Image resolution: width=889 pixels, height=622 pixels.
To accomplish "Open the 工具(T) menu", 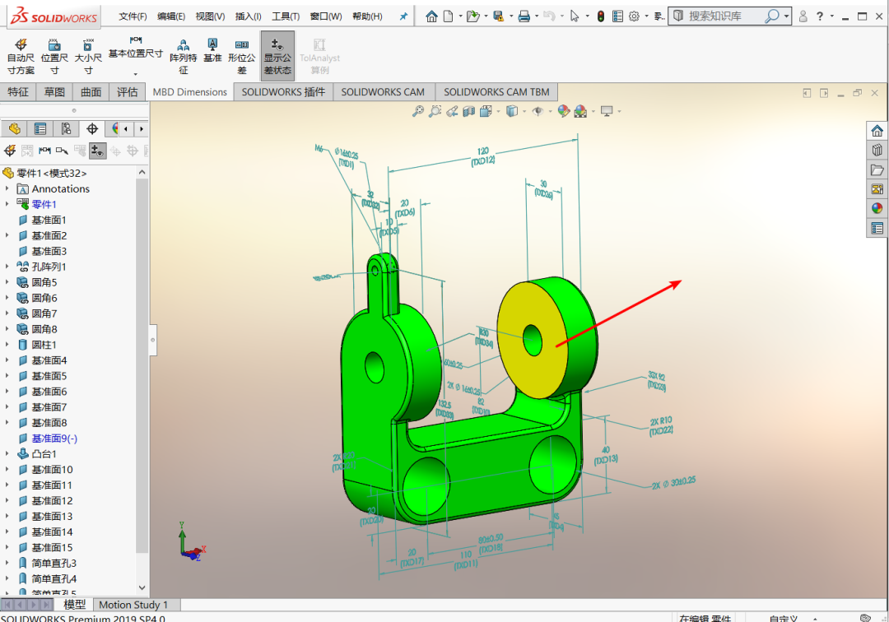I will coord(286,16).
